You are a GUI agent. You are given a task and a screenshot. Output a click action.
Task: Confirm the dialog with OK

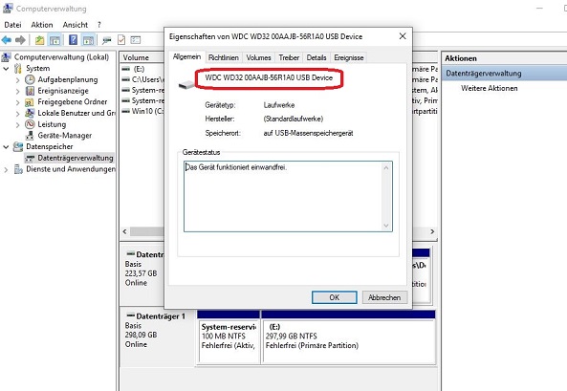point(334,297)
